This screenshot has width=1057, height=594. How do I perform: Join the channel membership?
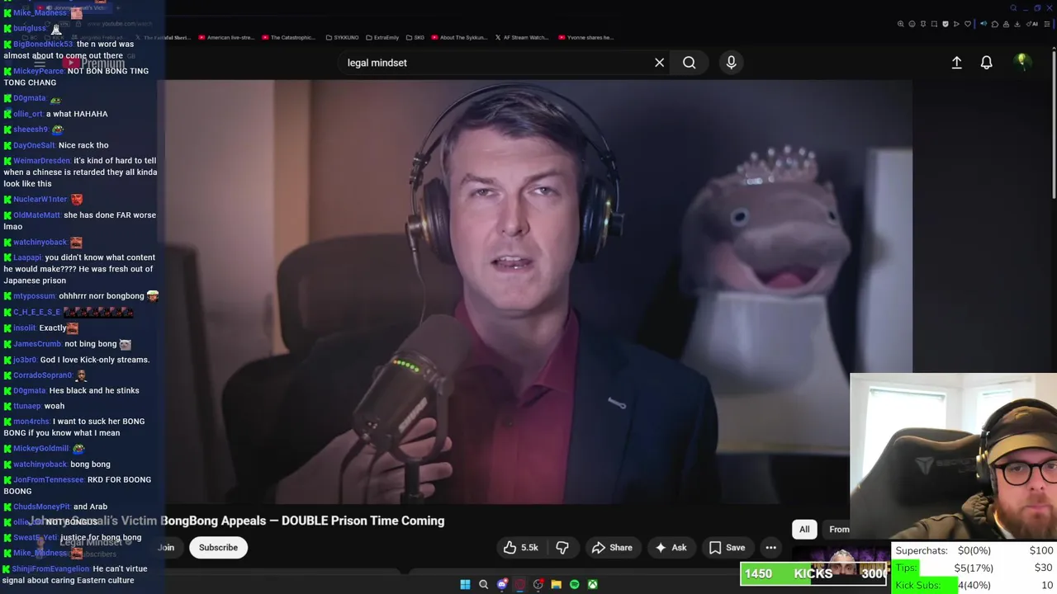click(x=166, y=547)
